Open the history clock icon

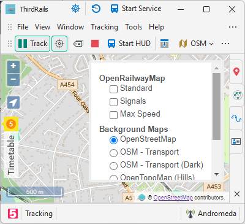pos(96,9)
